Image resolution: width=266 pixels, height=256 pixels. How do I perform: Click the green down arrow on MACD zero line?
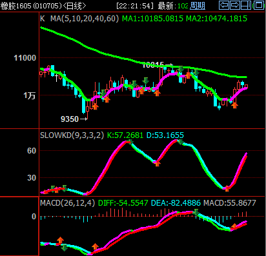coord(196,212)
